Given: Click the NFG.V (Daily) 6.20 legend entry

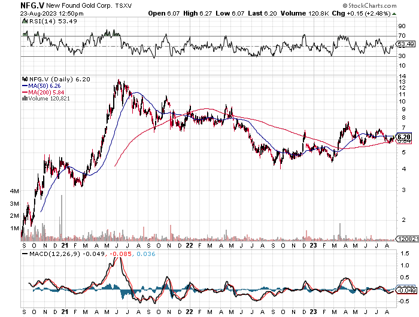Looking at the screenshot, I should pos(59,80).
